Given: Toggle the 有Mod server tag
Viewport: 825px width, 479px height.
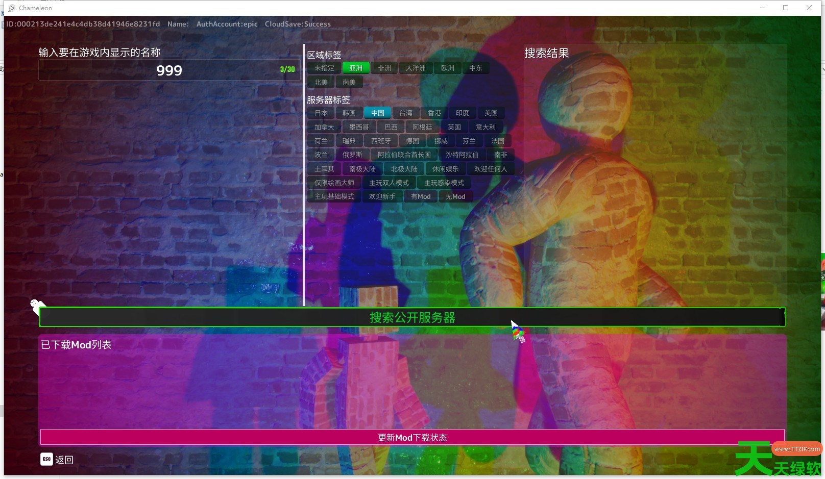Looking at the screenshot, I should tap(421, 196).
